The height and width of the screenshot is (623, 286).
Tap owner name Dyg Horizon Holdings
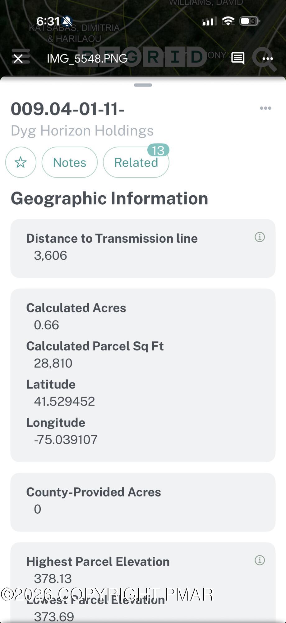pos(82,131)
